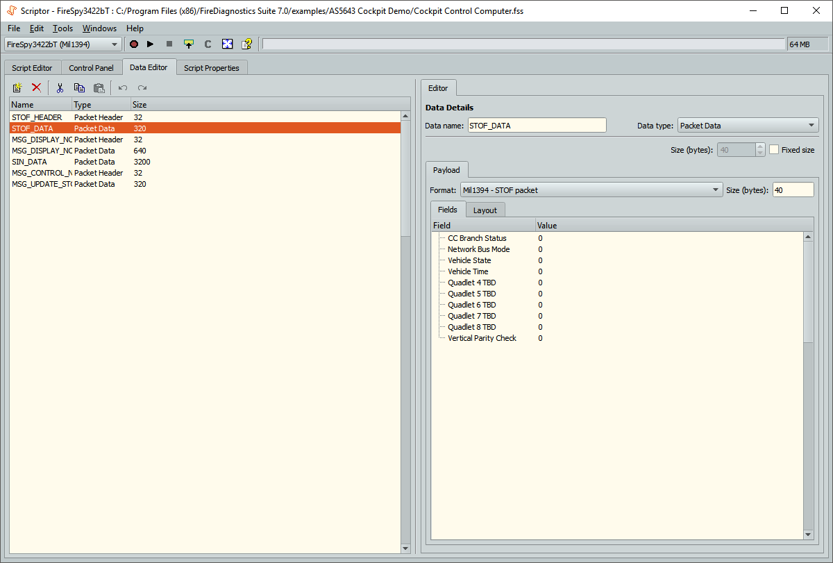This screenshot has height=563, width=833.
Task: Click the fields list scroll down arrow
Action: click(x=808, y=535)
